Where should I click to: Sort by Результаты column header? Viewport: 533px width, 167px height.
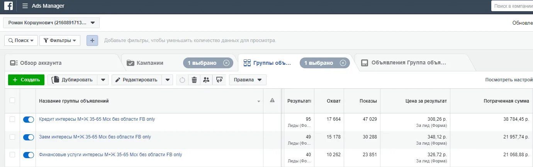tap(299, 101)
